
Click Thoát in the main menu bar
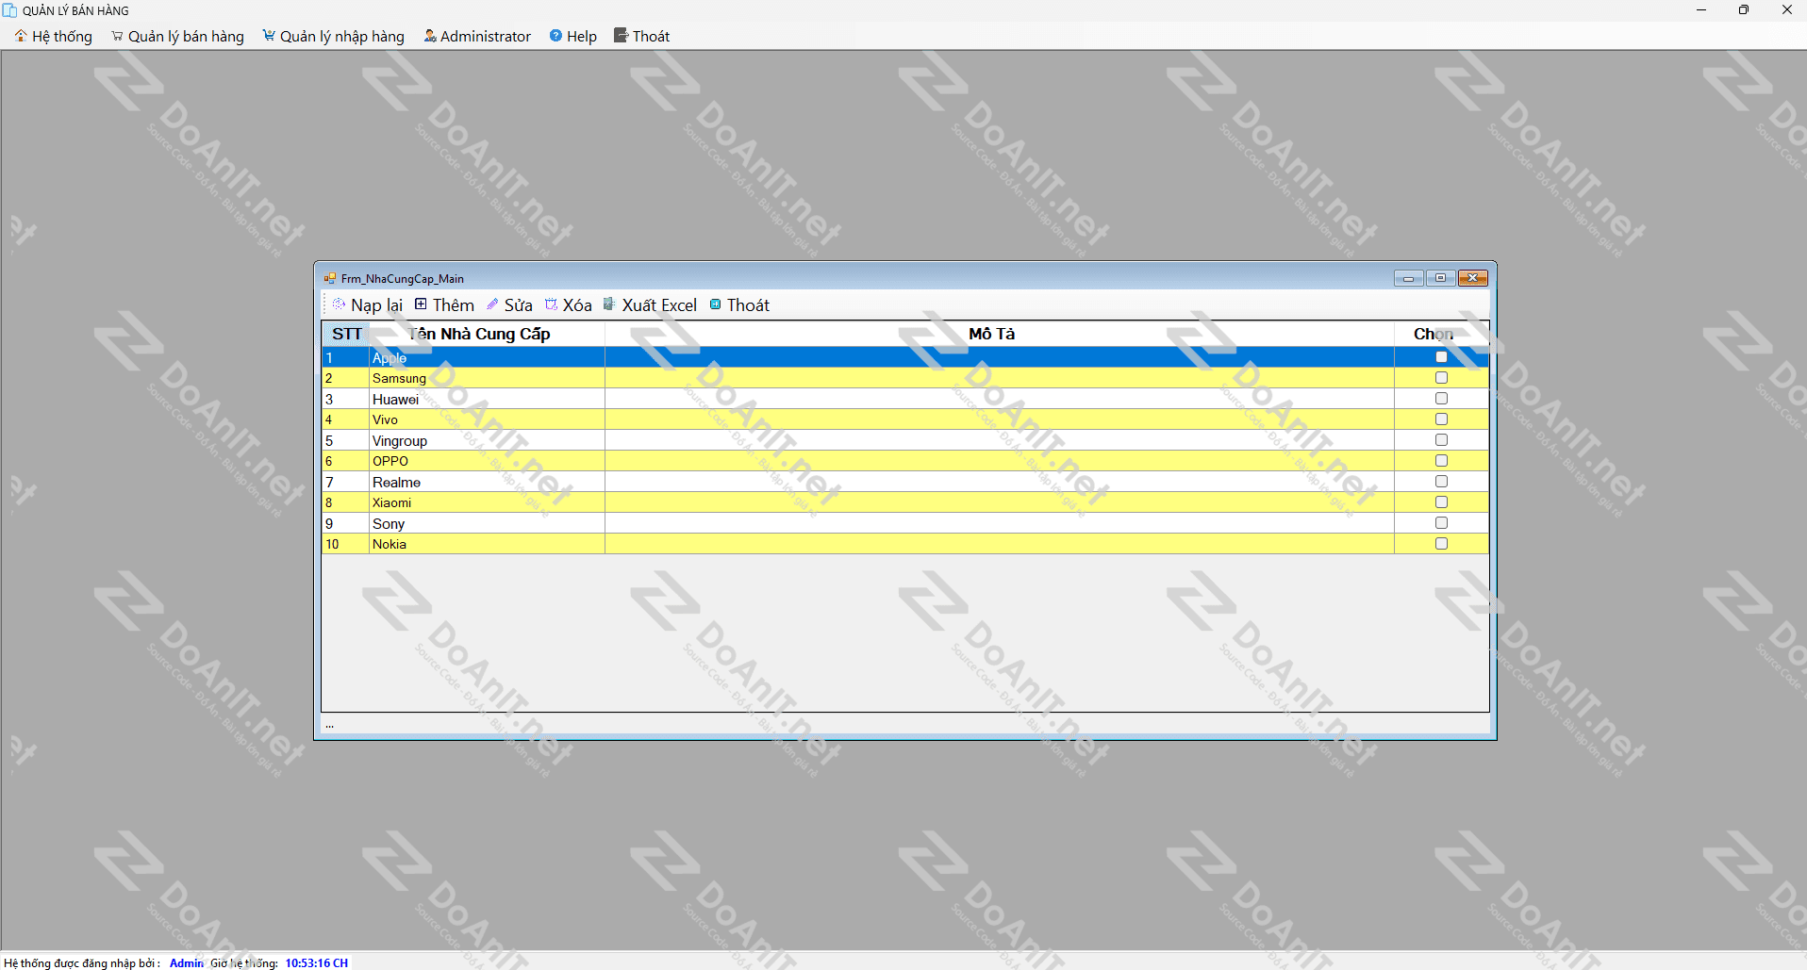pyautogui.click(x=642, y=36)
